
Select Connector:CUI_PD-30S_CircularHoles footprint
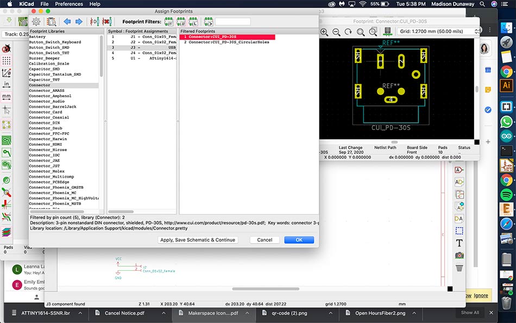point(228,42)
